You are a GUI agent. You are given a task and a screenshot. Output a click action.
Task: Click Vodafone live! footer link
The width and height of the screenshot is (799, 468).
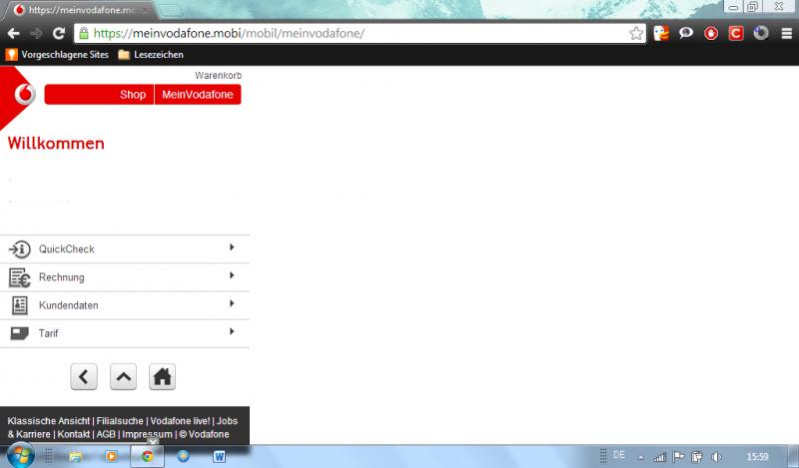180,421
